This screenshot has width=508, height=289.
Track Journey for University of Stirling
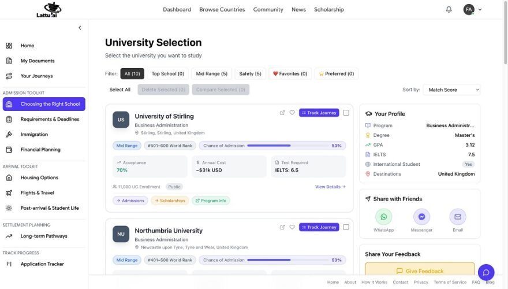[319, 113]
